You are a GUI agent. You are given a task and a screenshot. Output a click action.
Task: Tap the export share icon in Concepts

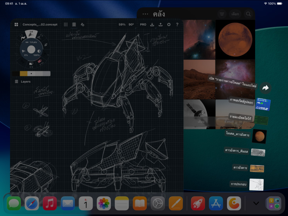click(x=161, y=24)
